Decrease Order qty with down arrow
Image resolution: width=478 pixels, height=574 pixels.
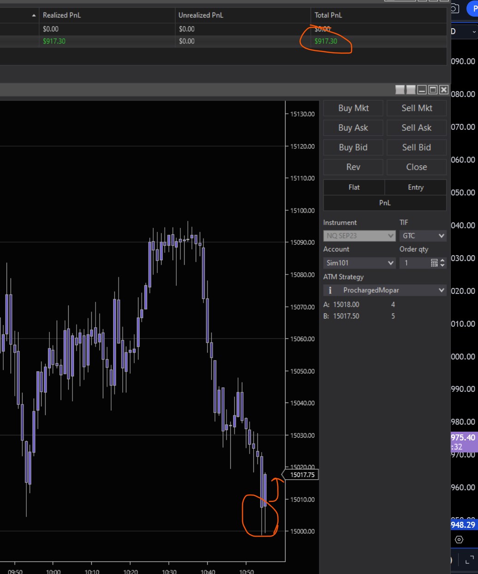[442, 265]
